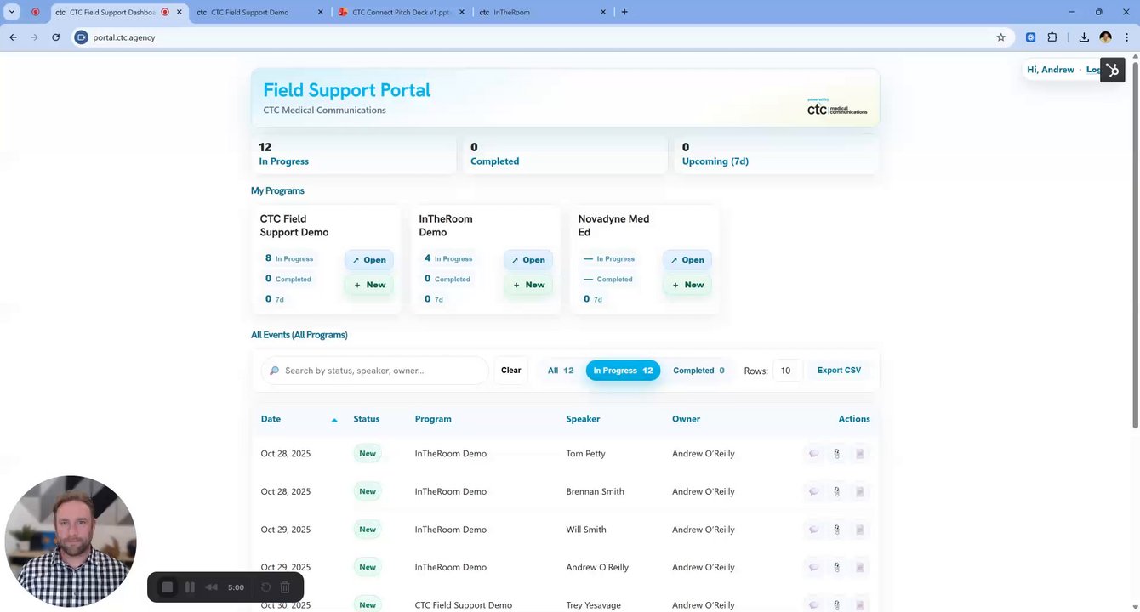Viewport: 1140px width, 612px height.
Task: Sort the table by Speaker column header
Action: (x=583, y=419)
